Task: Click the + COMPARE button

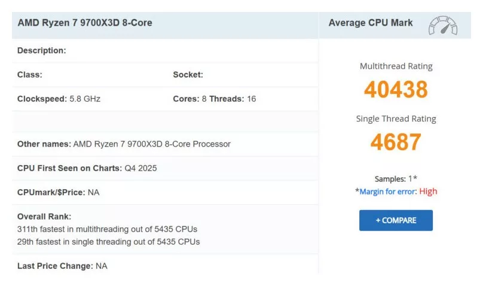Action: coord(396,220)
